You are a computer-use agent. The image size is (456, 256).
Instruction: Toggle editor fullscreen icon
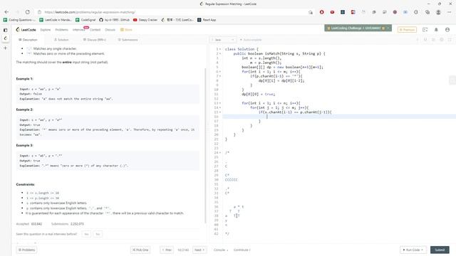click(450, 40)
